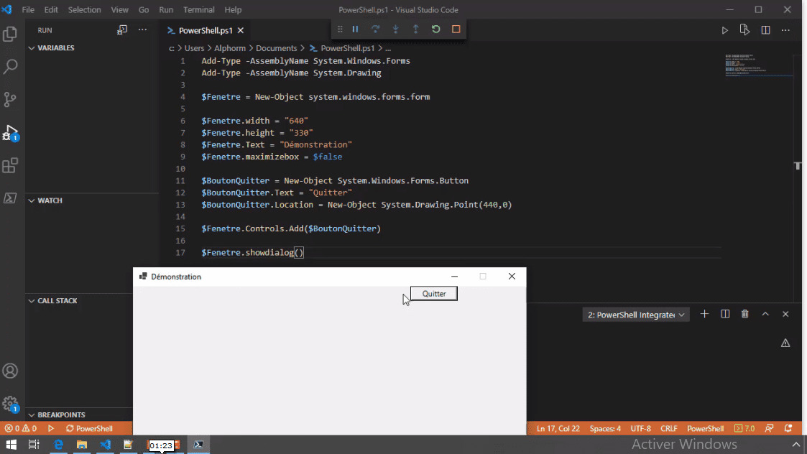Open the terminal selector dropdown
This screenshot has width=807, height=454.
[636, 315]
